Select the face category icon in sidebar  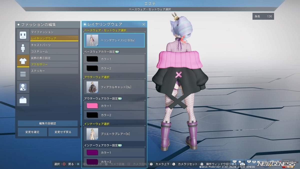(x=23, y=35)
